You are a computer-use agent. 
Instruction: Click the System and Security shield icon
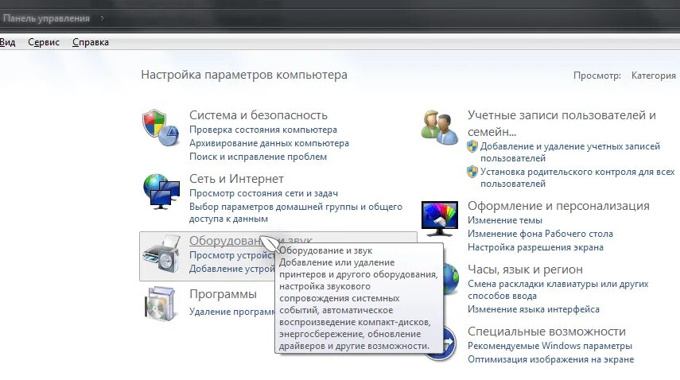coord(161,127)
